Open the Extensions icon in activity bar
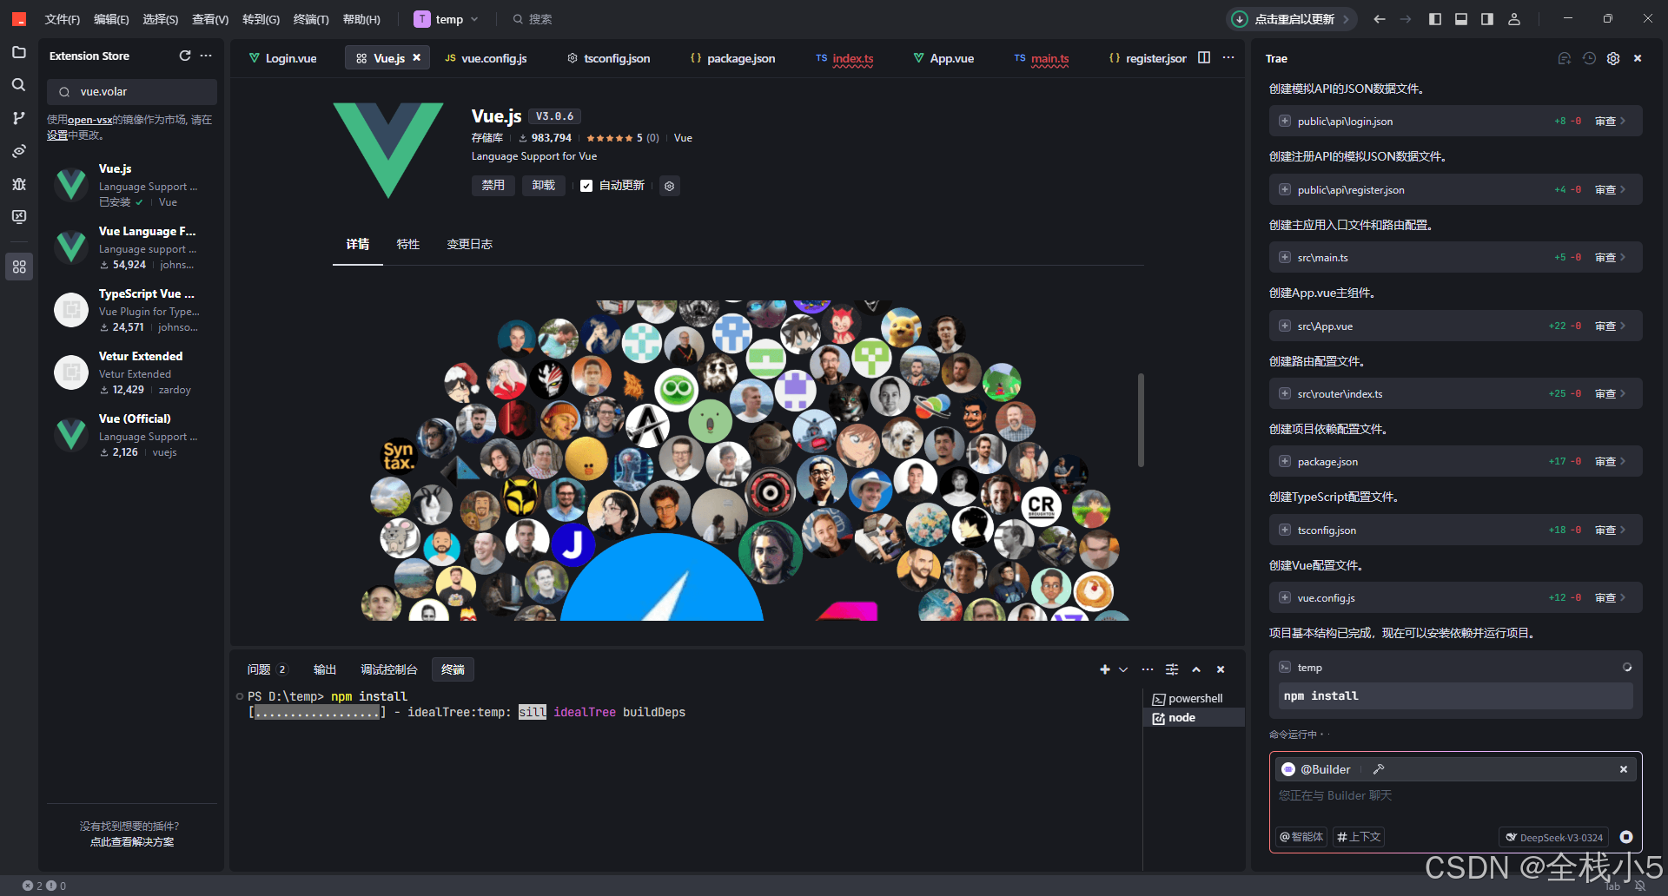 (x=19, y=267)
